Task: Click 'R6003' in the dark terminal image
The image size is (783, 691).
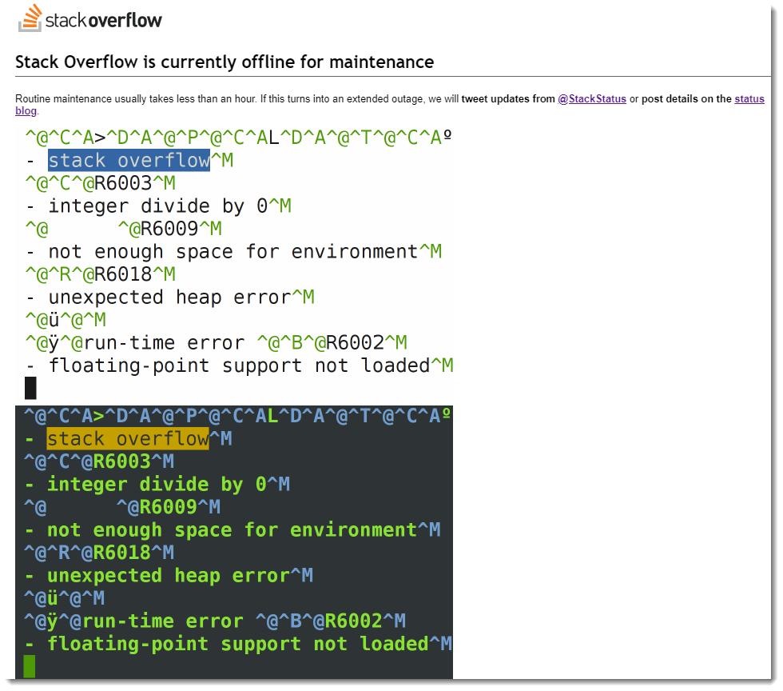Action: click(x=121, y=461)
